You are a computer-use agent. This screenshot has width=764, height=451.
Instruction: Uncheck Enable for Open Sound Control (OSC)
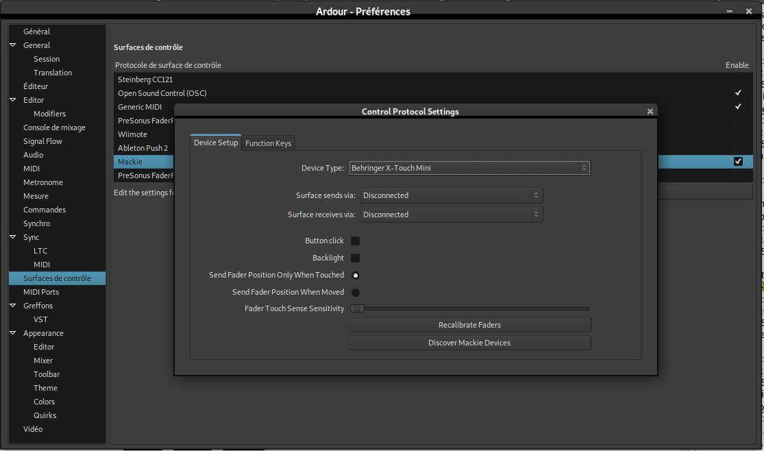coord(738,93)
